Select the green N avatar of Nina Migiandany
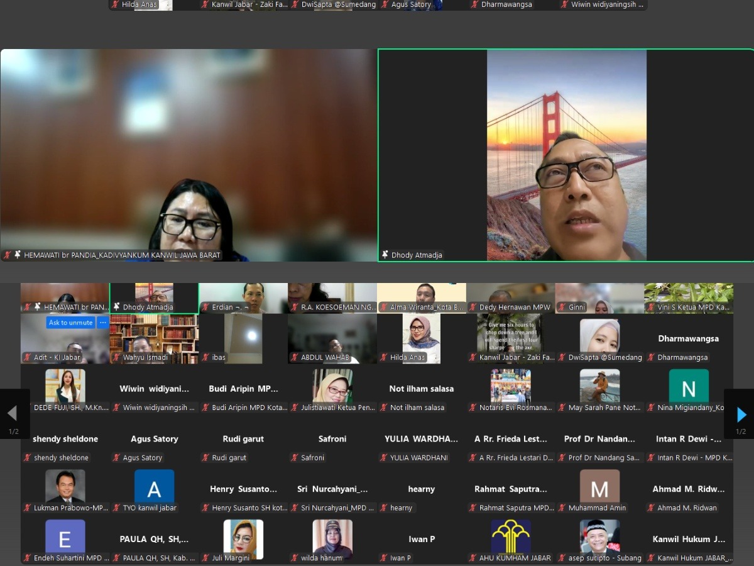754x566 pixels. click(688, 387)
